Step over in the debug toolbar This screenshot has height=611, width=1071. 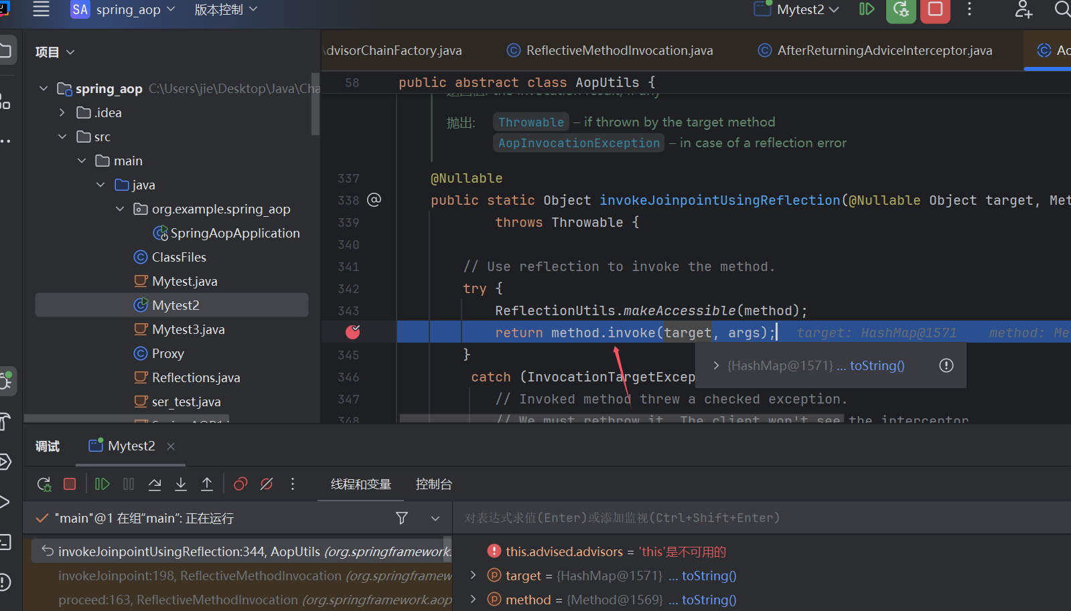pos(155,484)
